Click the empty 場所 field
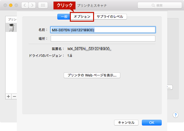184x131 pixels. point(103,39)
